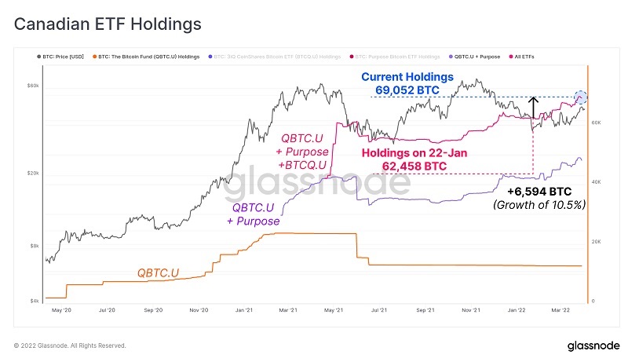Click the orange QBTC.U legend dot

pyautogui.click(x=95, y=57)
